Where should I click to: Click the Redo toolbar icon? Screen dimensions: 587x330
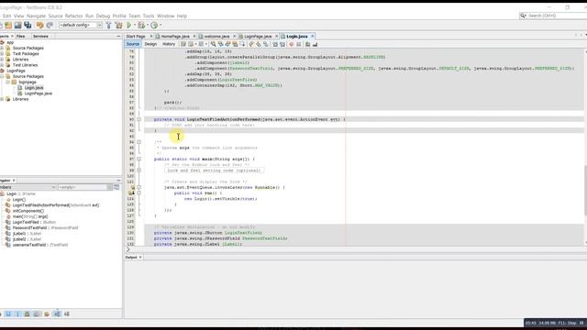coord(50,25)
